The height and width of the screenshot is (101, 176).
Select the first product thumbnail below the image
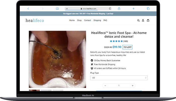[x=34, y=90]
